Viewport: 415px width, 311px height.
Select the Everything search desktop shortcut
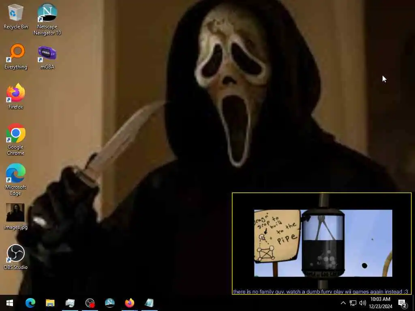coord(16,57)
